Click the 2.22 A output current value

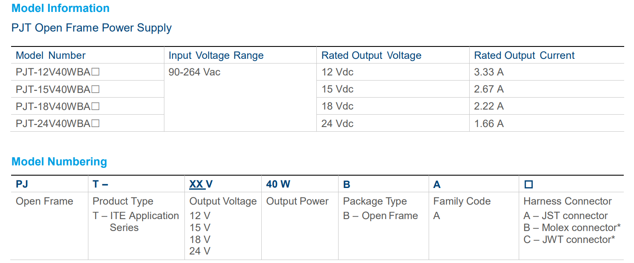(x=489, y=107)
